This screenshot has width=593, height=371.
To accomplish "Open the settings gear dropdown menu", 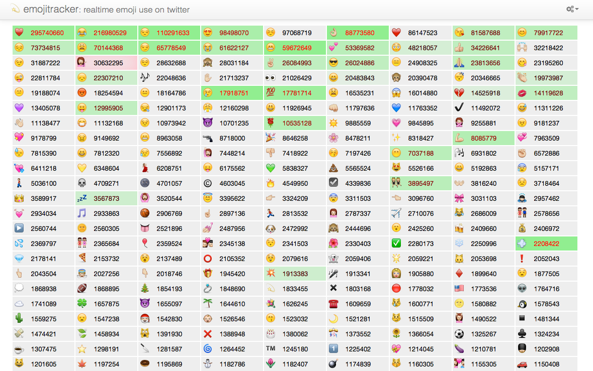I will pyautogui.click(x=572, y=9).
